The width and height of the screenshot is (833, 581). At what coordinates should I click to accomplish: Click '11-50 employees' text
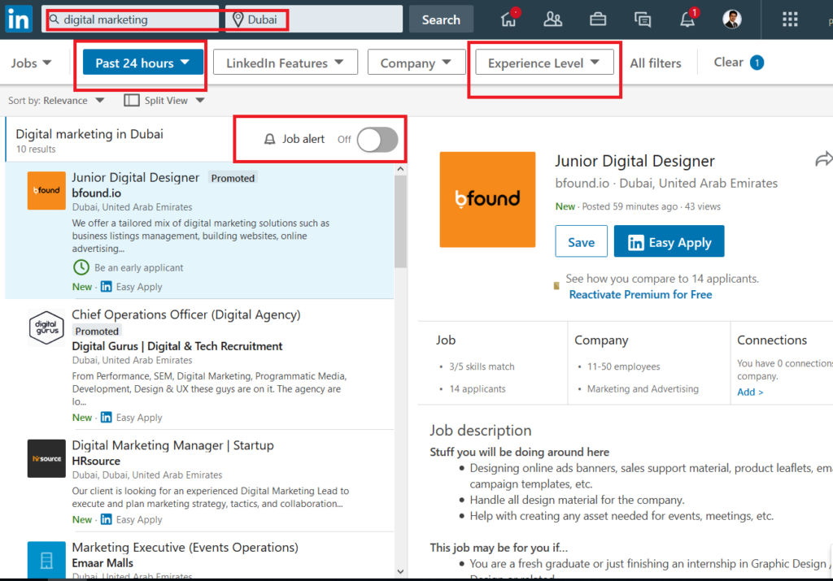click(x=623, y=366)
